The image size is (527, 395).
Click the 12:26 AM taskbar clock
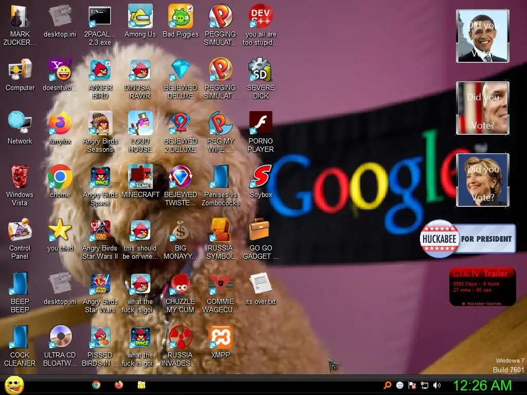482,385
